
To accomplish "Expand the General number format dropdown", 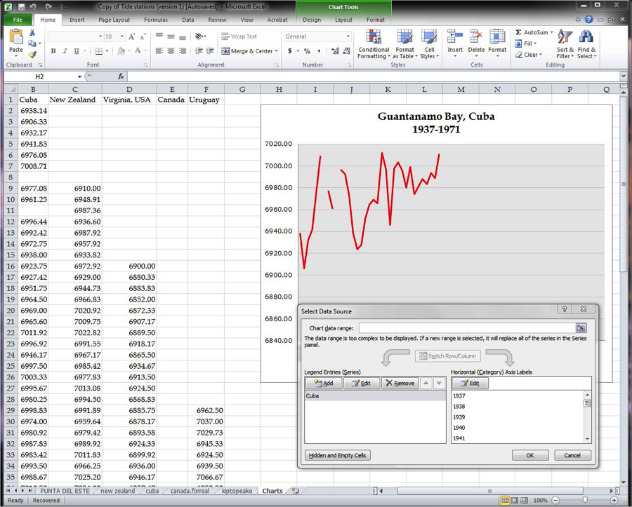I will coord(348,36).
